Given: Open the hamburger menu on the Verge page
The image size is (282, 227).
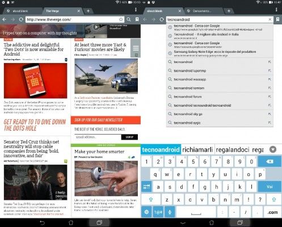Looking at the screenshot, I should tap(136, 48).
